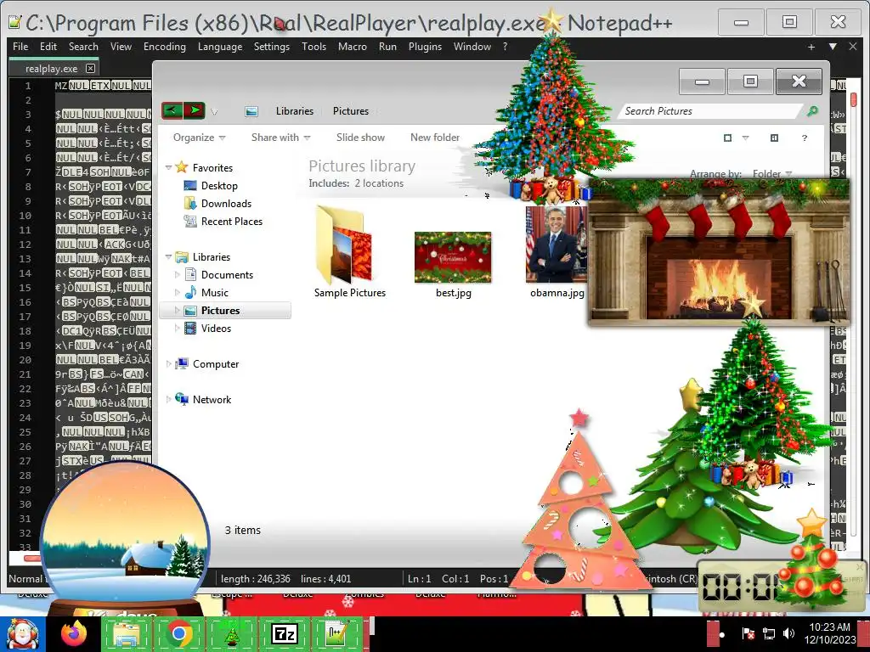
Task: Click the Action Center flag in the tray
Action: pos(748,633)
